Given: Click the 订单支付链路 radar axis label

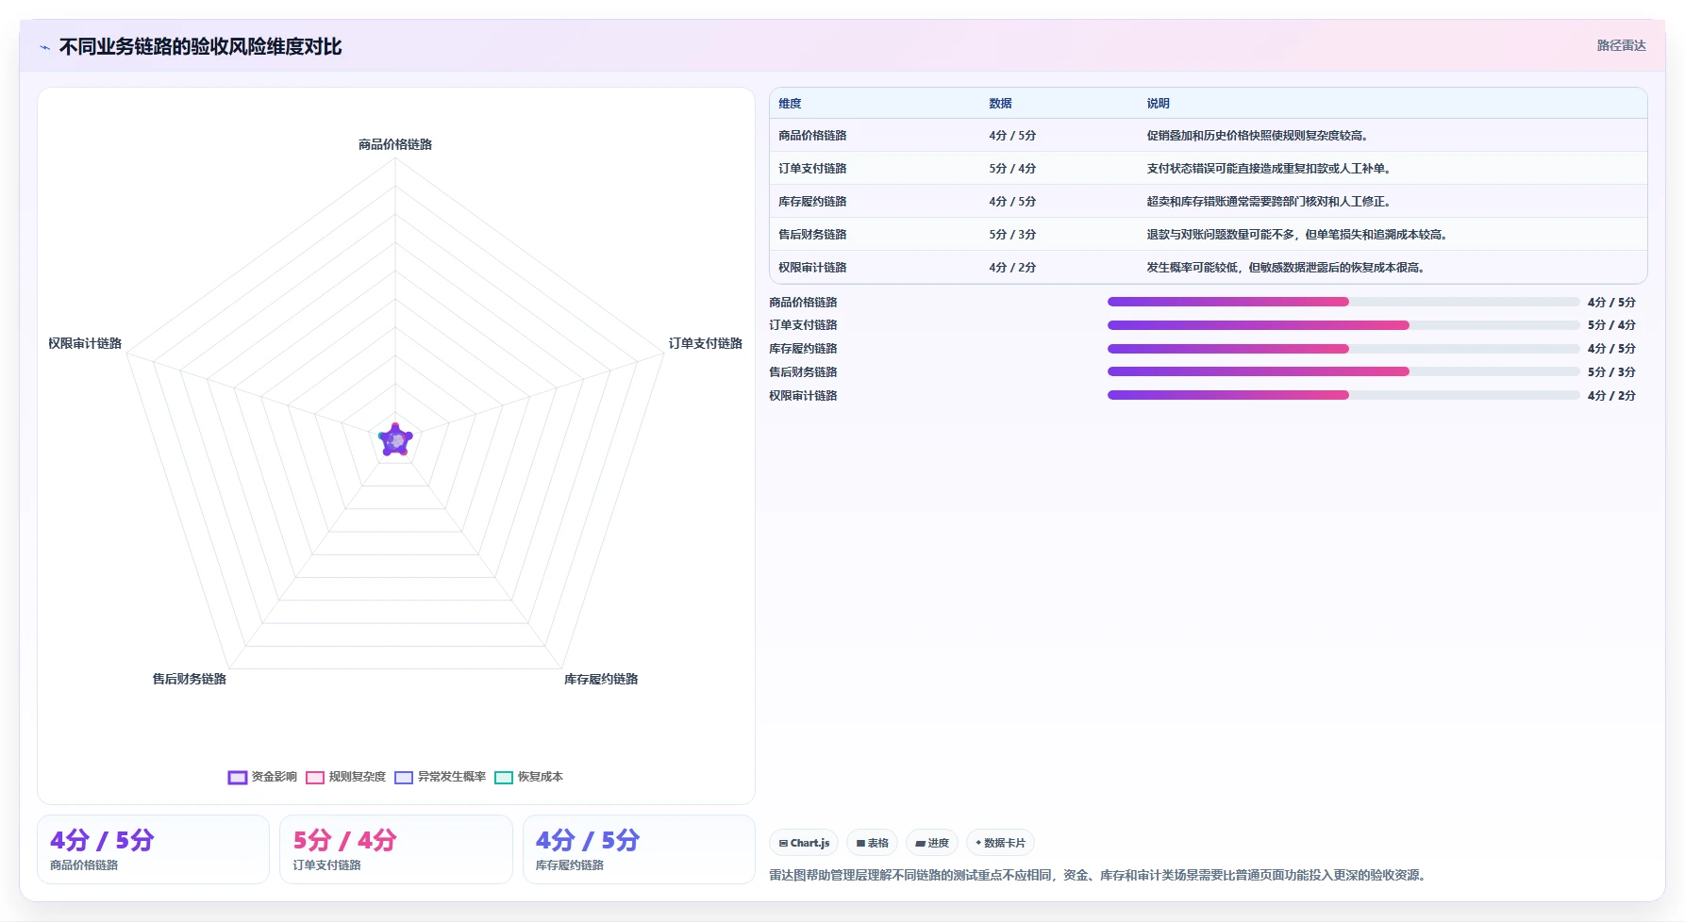Looking at the screenshot, I should 706,343.
